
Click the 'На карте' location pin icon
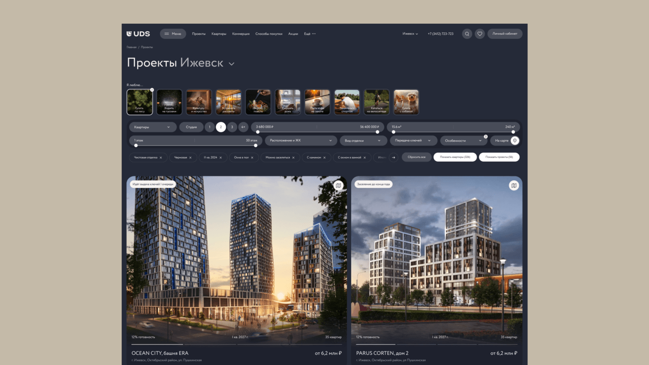(515, 140)
